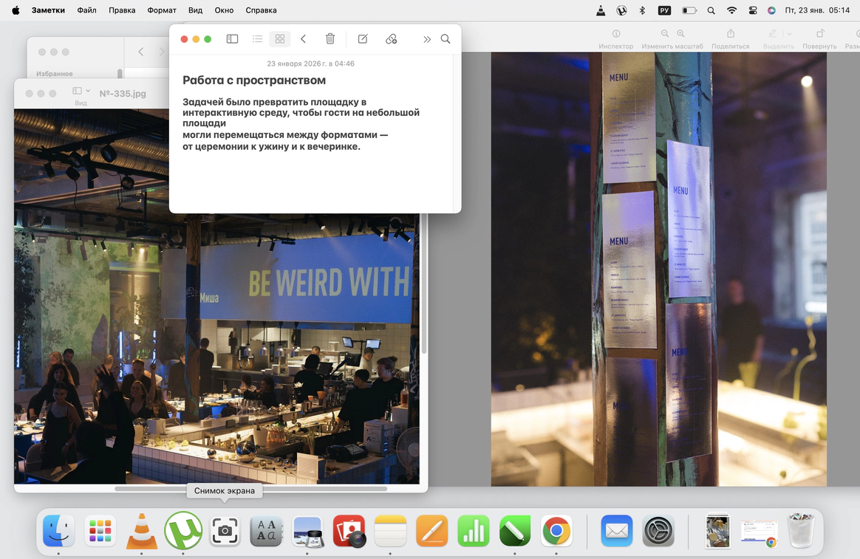
Task: Switch Notes to list view
Action: coord(257,39)
